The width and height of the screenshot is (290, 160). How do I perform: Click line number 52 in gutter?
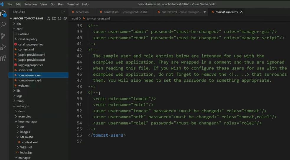79,111
